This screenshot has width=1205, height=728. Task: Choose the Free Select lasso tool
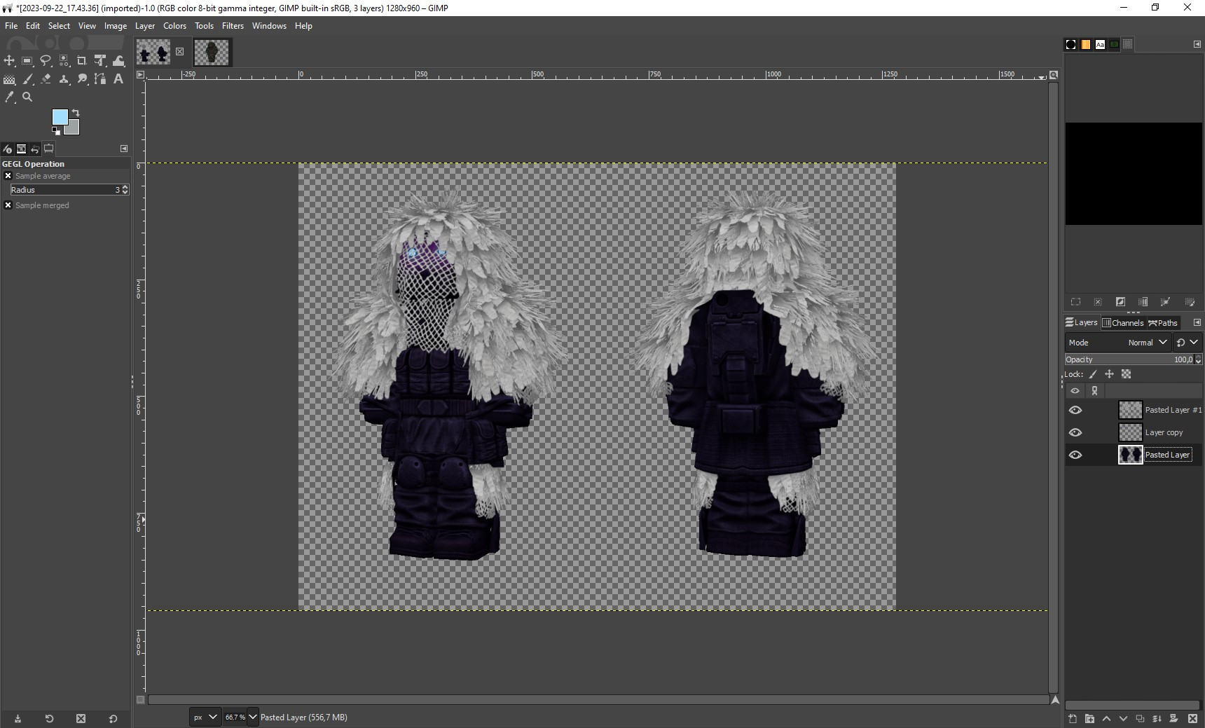pyautogui.click(x=46, y=61)
